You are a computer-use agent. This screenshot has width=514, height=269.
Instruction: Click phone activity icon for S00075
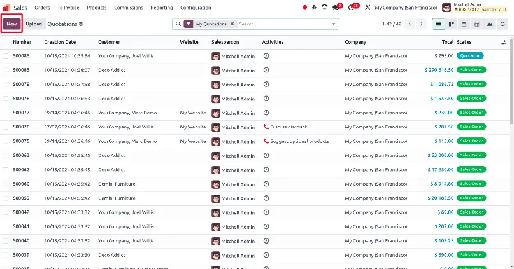point(266,141)
